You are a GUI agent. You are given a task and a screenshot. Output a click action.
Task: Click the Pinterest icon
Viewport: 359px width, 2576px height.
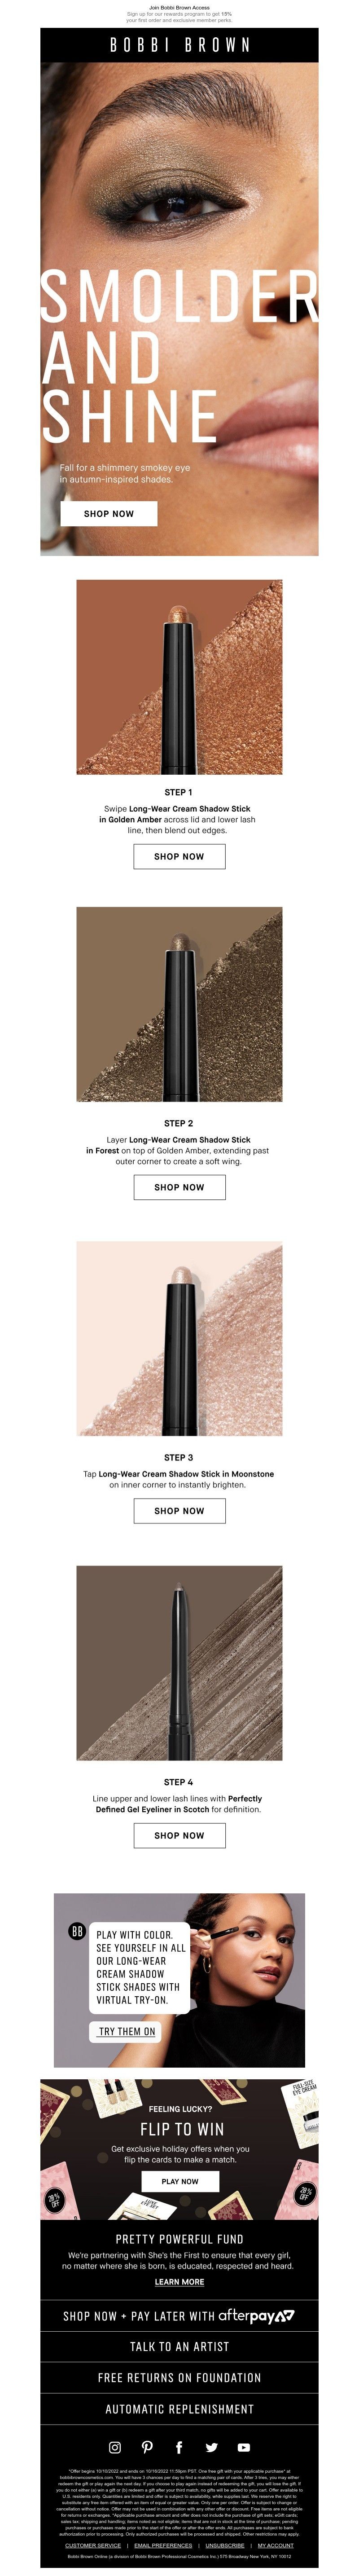147,2447
